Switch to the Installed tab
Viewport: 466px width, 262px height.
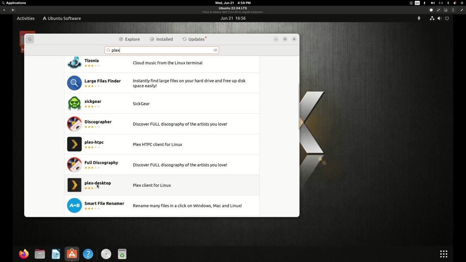[161, 39]
